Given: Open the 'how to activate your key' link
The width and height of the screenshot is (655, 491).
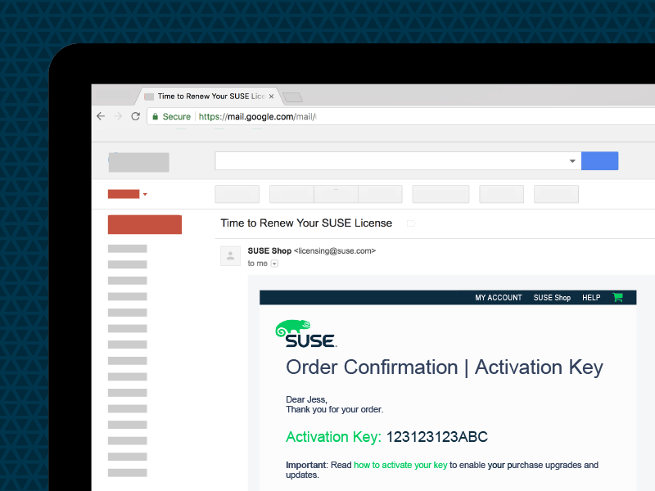Looking at the screenshot, I should point(400,465).
